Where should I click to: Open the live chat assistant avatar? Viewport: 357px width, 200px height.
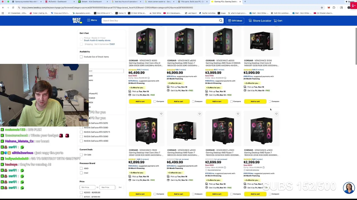[x=349, y=188]
